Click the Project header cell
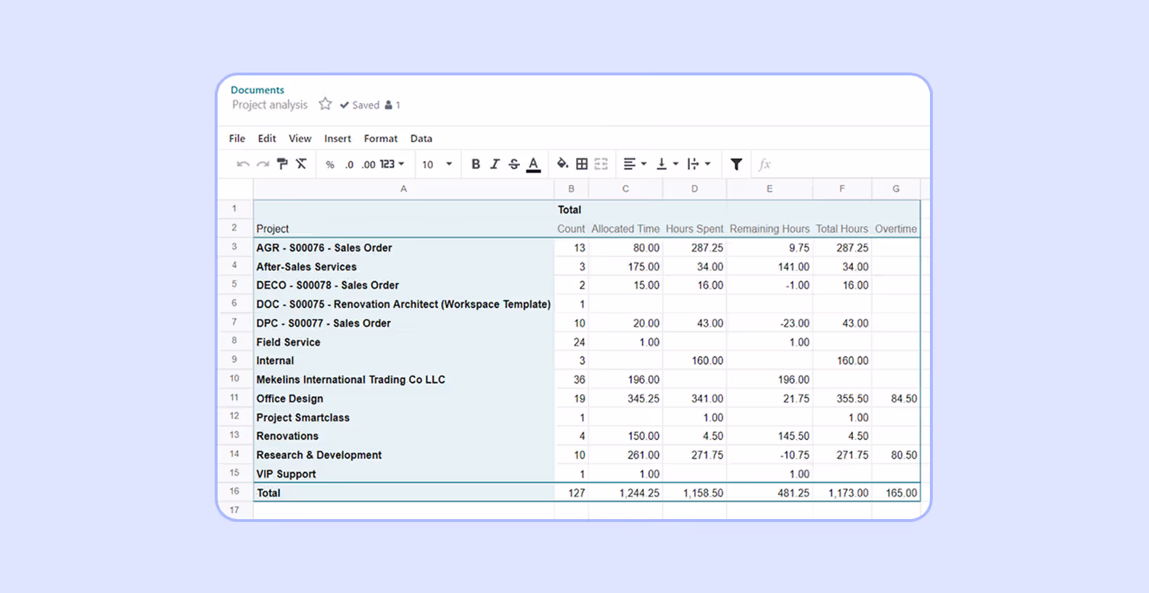 coord(404,228)
